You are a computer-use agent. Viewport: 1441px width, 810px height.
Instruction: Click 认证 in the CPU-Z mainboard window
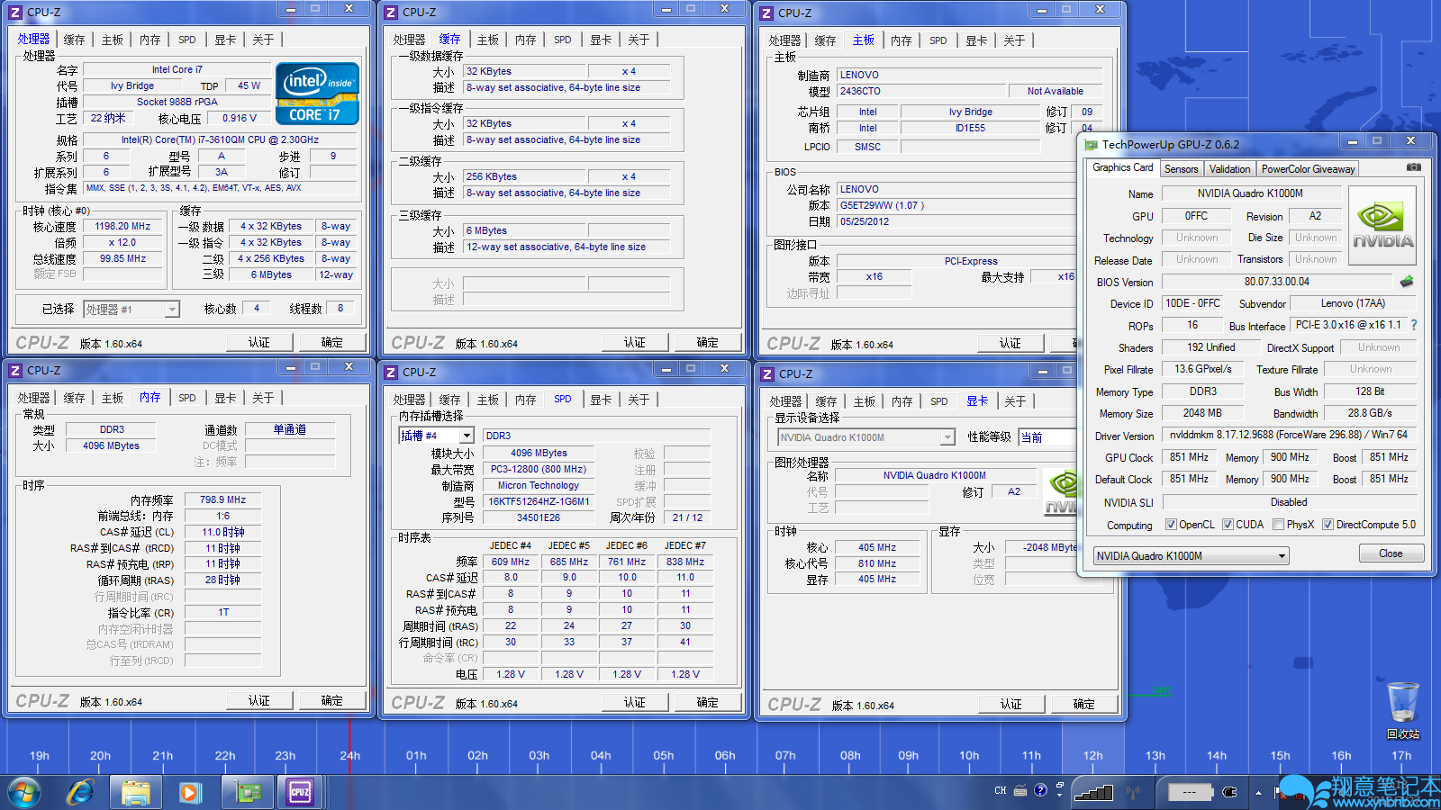coord(1011,343)
